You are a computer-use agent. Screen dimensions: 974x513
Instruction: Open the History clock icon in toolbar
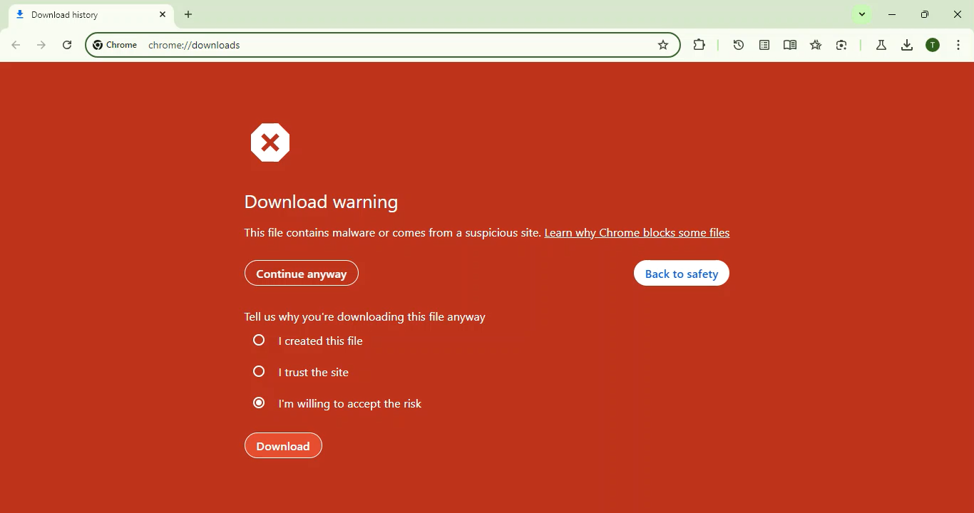[x=739, y=45]
